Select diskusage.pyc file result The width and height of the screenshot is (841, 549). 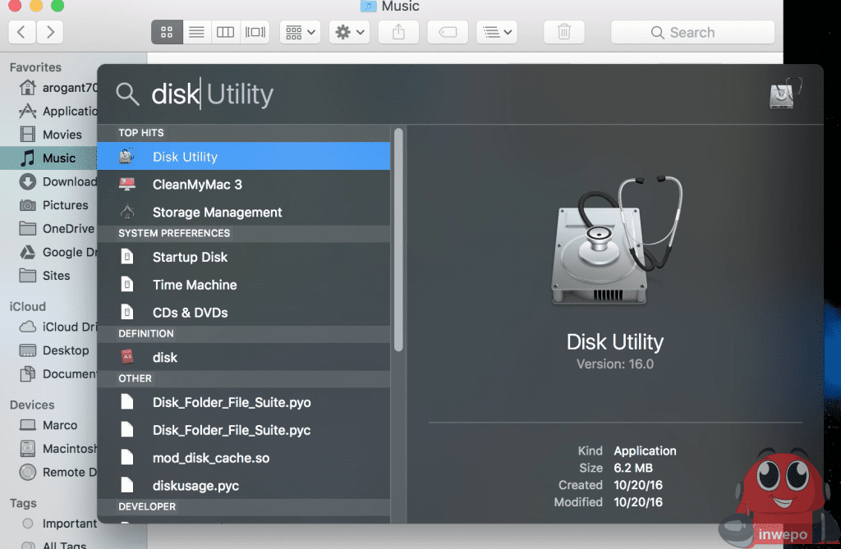tap(243, 485)
